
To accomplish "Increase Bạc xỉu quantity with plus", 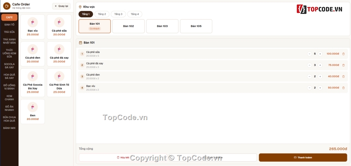I will 320,88.
